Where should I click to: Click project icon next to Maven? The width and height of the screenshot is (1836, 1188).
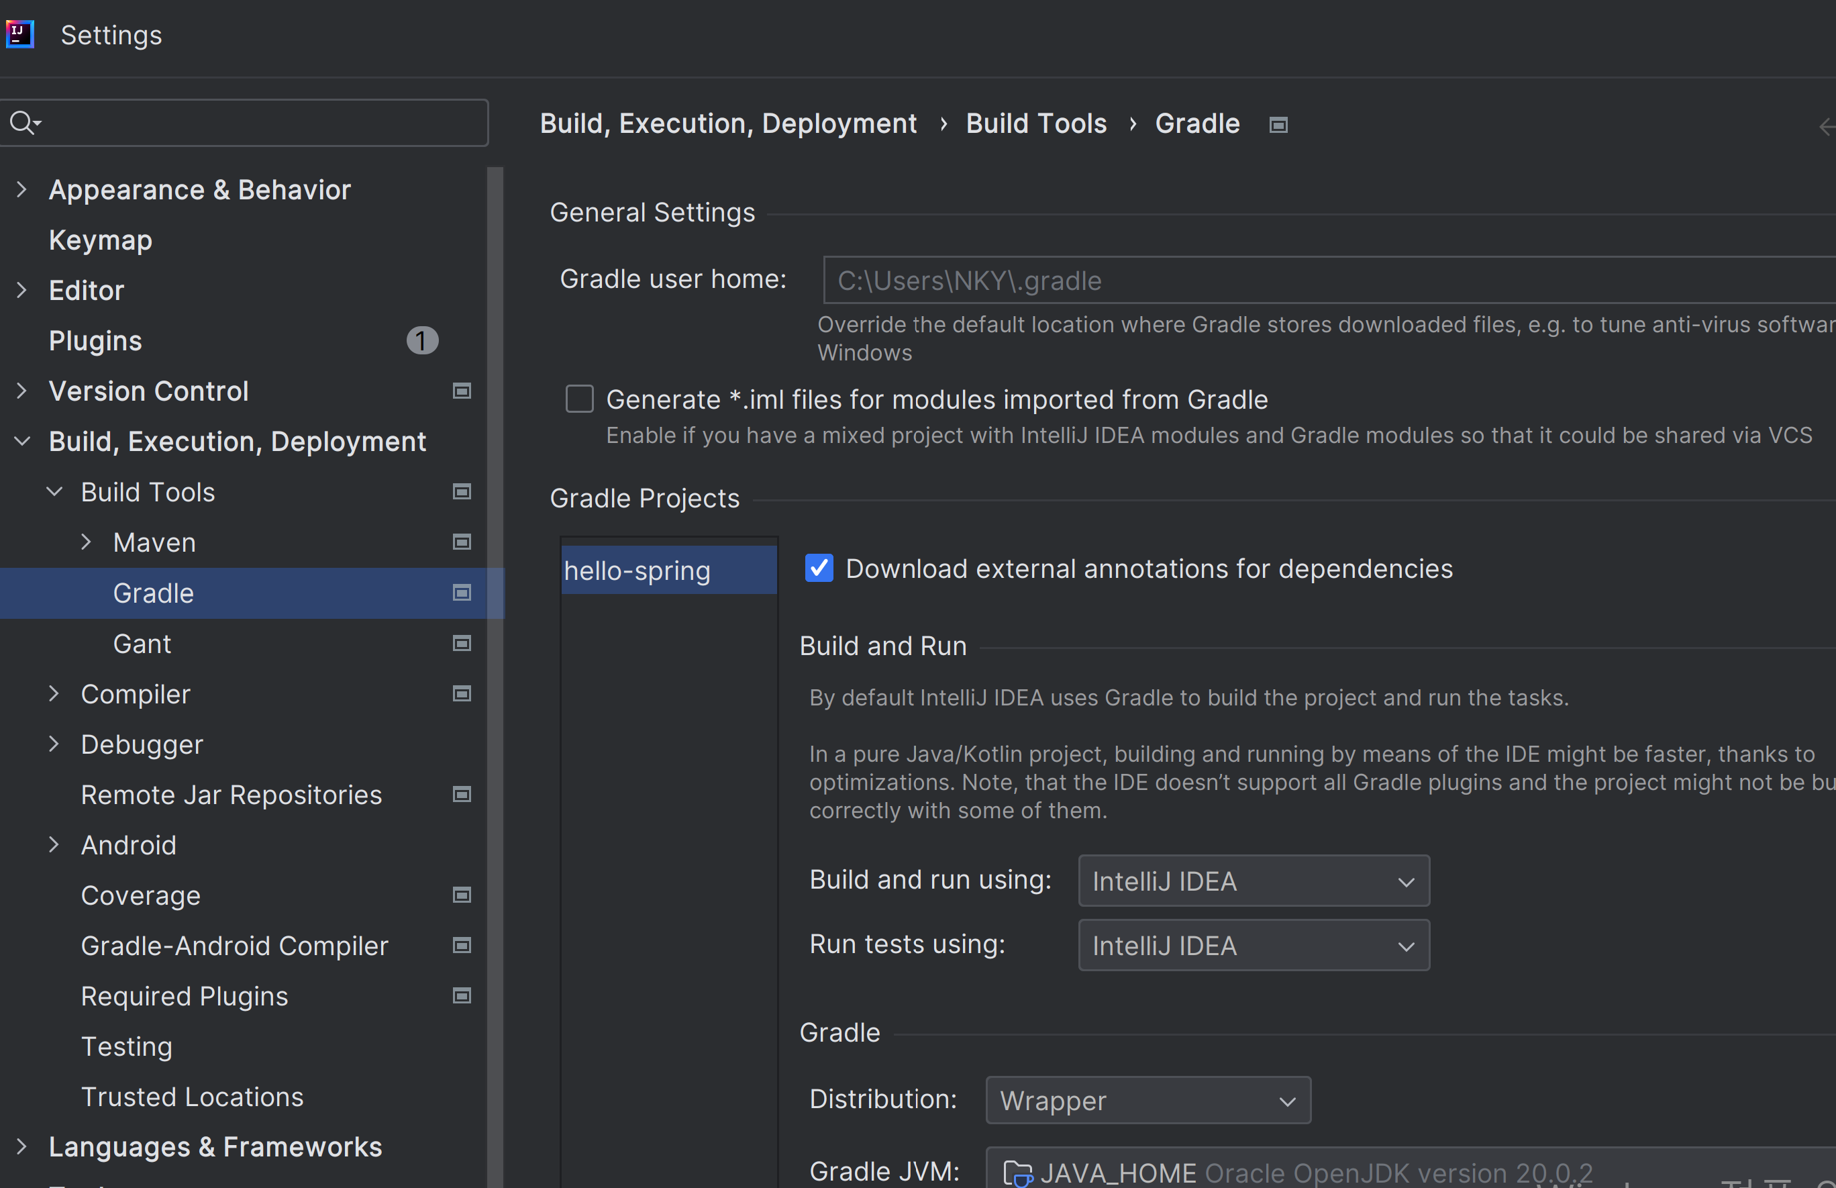[x=462, y=542]
